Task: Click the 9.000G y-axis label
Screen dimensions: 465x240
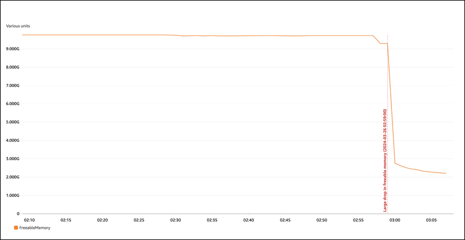Action: pyautogui.click(x=13, y=49)
